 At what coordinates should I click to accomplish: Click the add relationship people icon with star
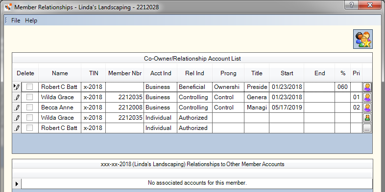tap(363, 39)
